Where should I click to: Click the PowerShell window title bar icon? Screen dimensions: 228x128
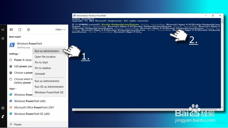click(74, 15)
